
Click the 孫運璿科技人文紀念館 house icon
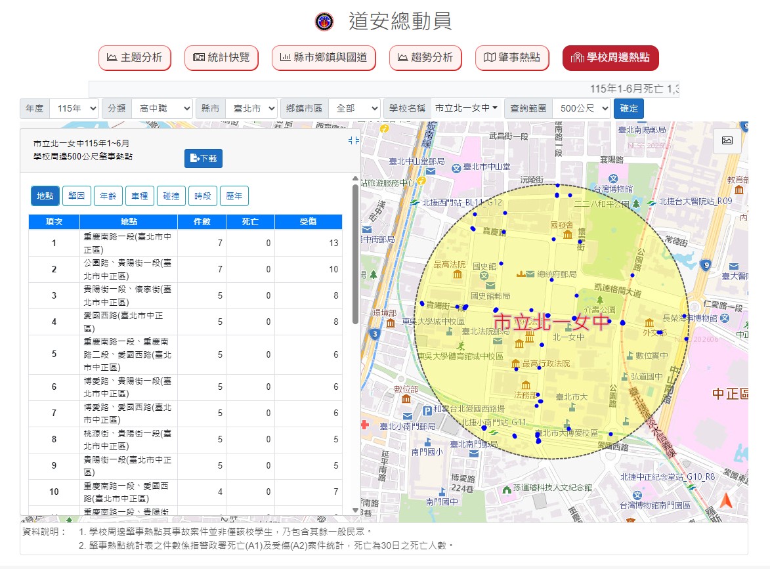coord(507,490)
